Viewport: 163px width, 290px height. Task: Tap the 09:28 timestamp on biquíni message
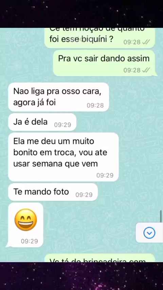pos(132,42)
